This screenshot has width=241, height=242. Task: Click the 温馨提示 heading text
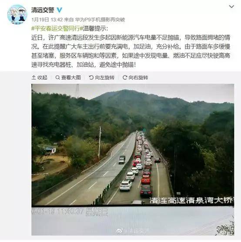[95, 29]
